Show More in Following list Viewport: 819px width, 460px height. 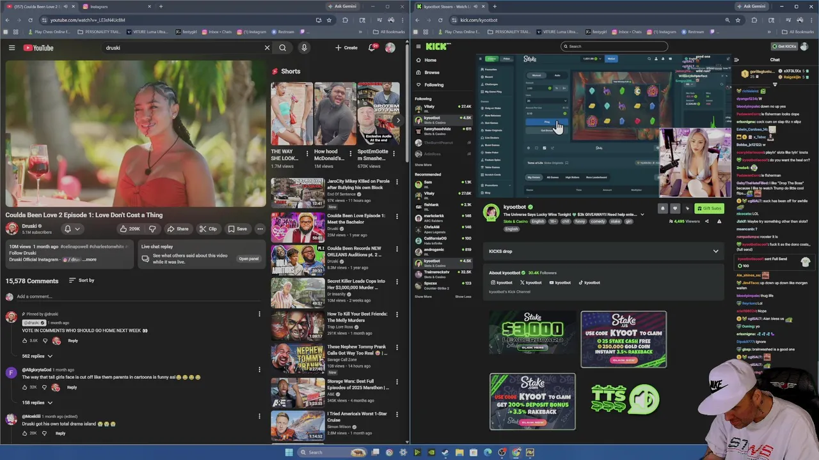[423, 165]
